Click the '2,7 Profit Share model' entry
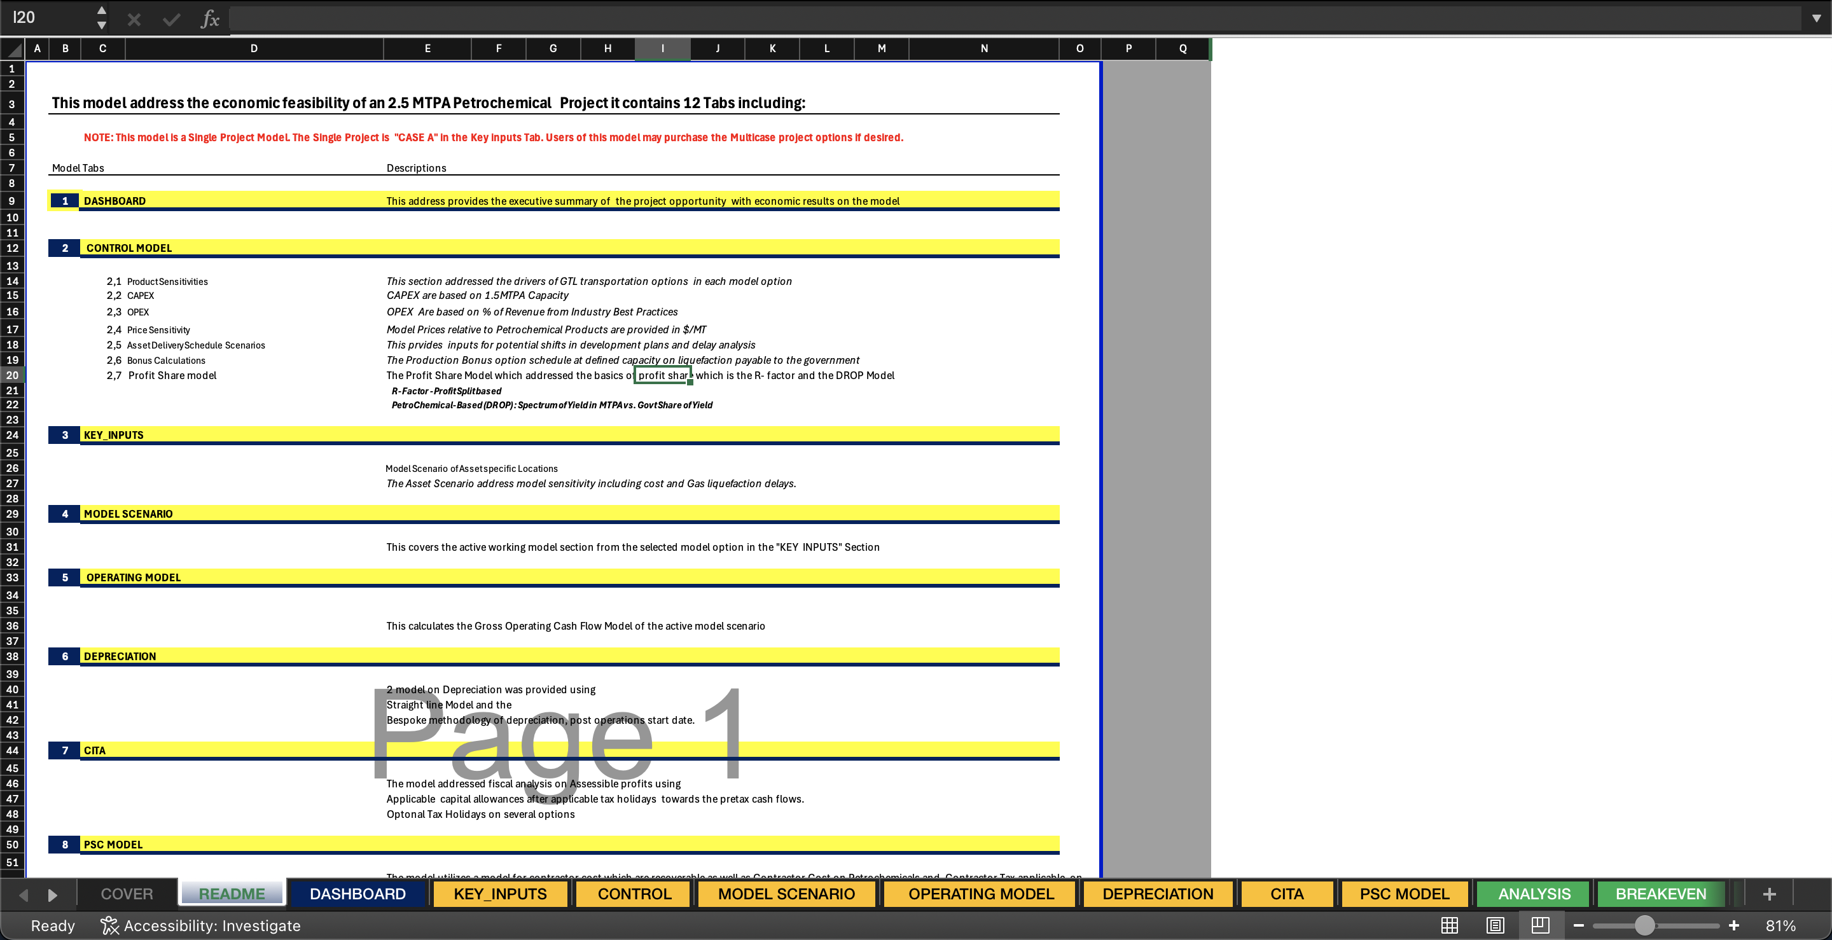Screen dimensions: 1832x940 162,375
